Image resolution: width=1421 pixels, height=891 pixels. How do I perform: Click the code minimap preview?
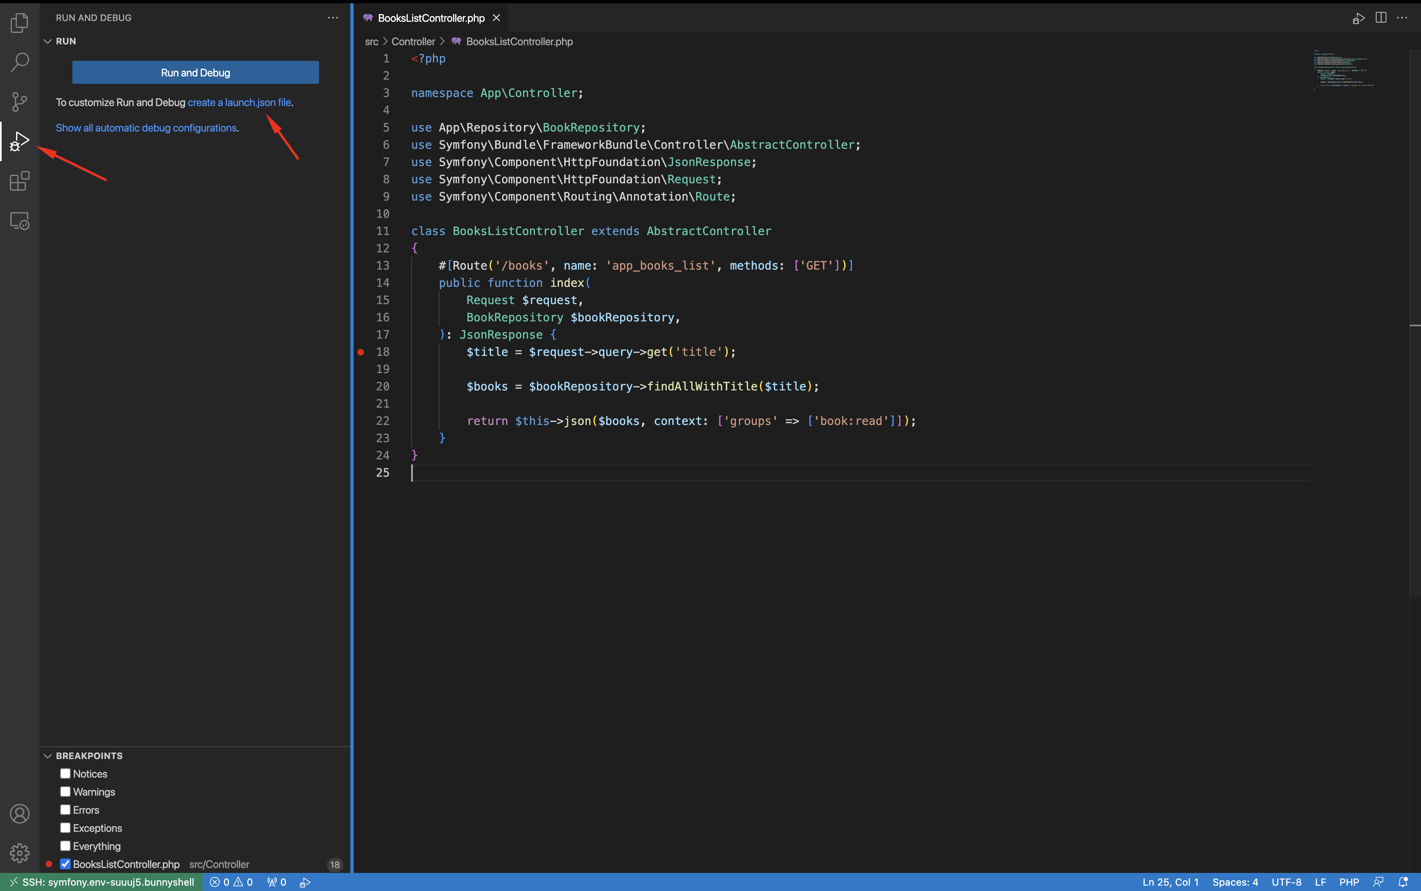[1344, 69]
